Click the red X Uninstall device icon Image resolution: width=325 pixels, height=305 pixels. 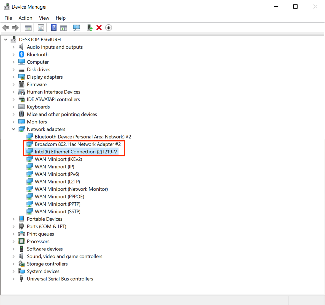click(x=99, y=28)
